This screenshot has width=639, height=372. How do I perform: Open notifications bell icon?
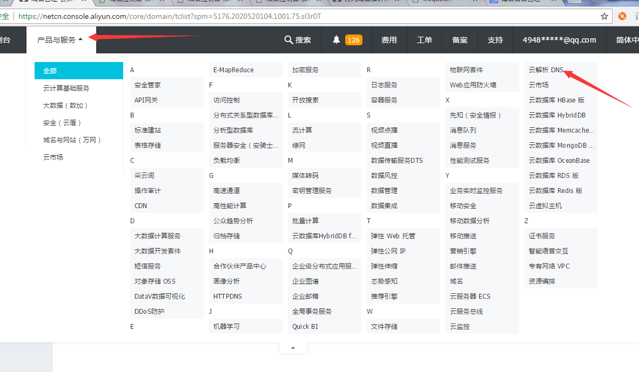(x=336, y=40)
